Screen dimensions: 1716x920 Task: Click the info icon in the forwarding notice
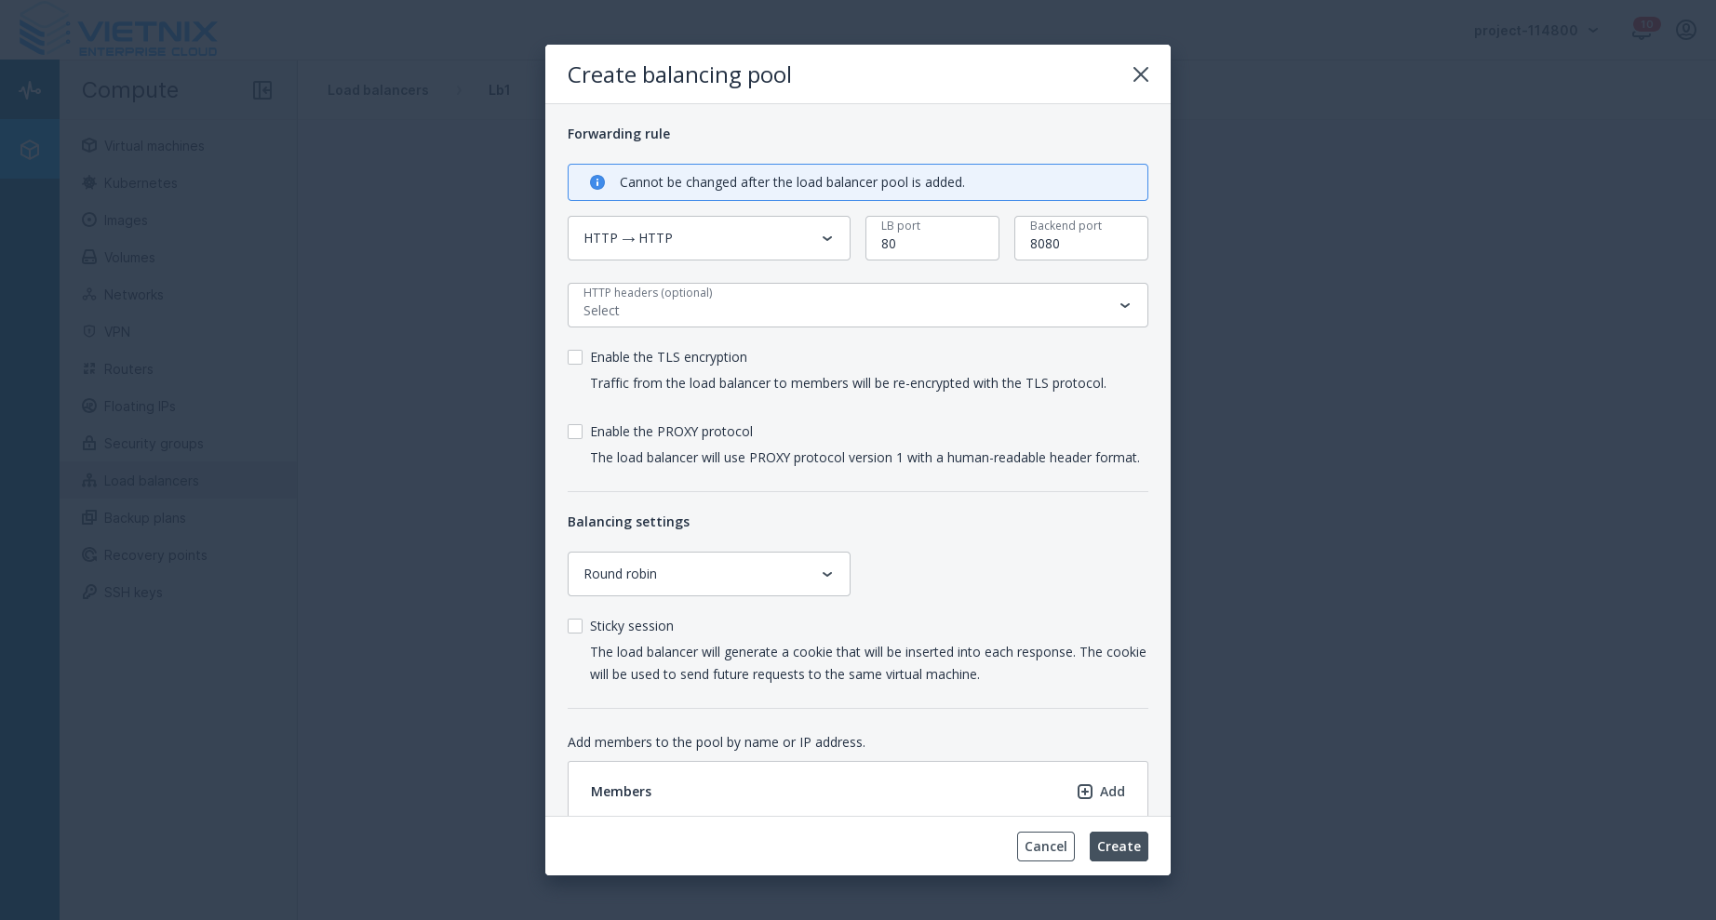click(x=597, y=182)
